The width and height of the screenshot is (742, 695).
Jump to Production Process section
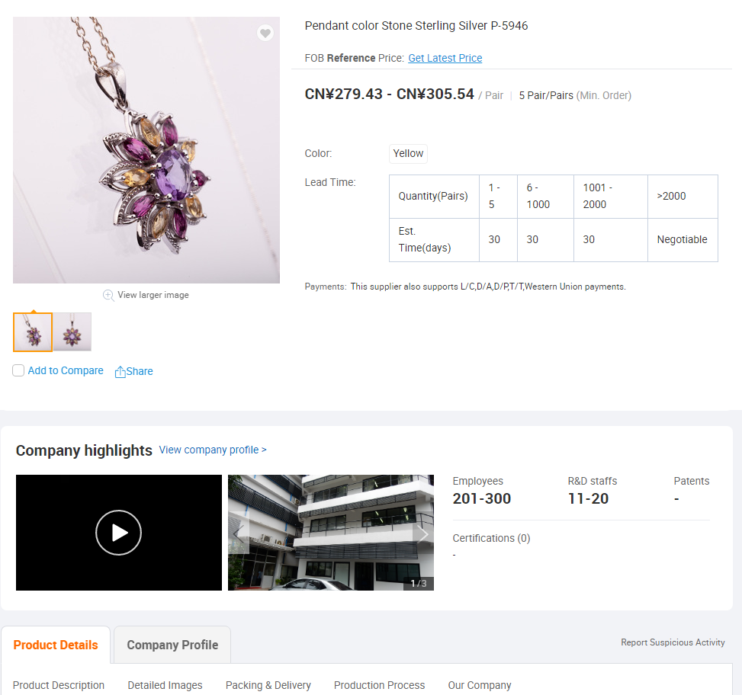pos(380,685)
